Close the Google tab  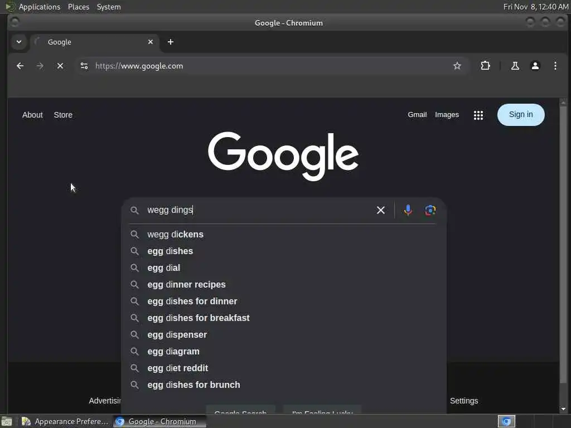[151, 42]
